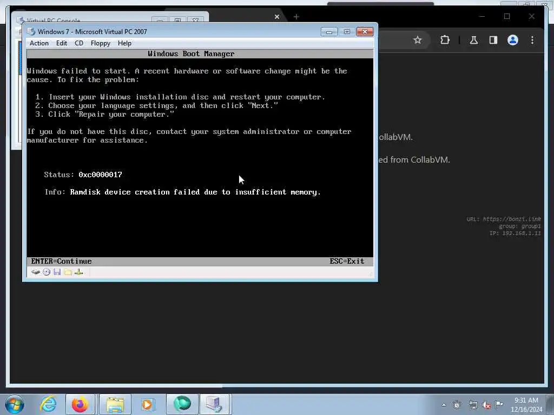
Task: Click the clock-like icon in the system tray
Action: coord(457,405)
